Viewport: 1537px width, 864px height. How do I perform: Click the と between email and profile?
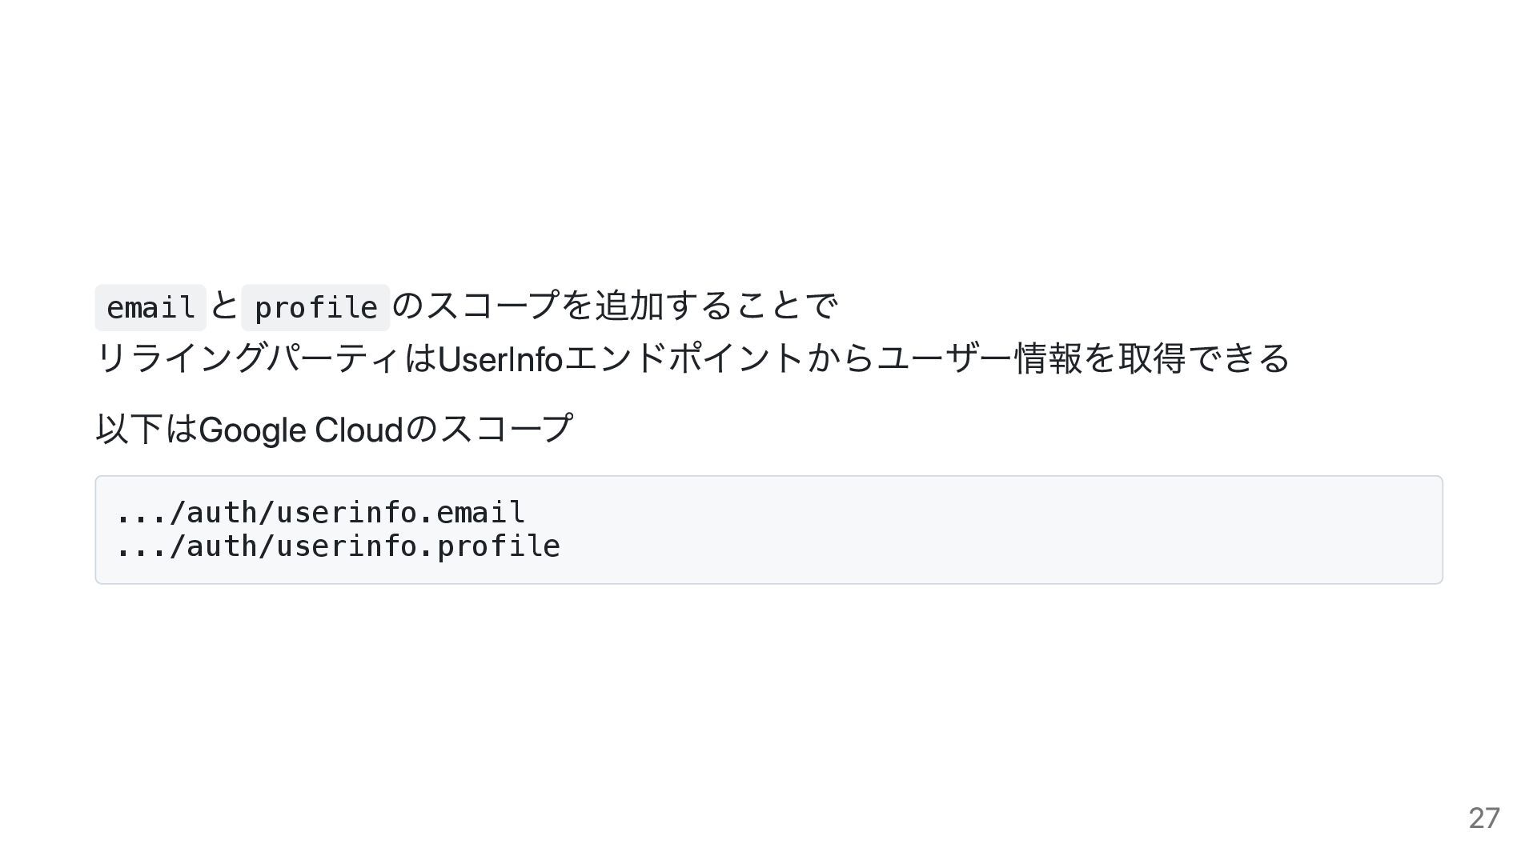point(224,306)
